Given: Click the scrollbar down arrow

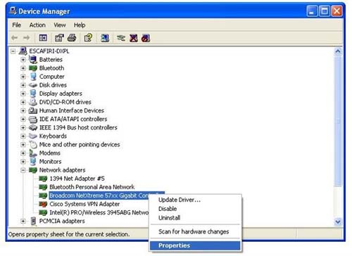Looking at the screenshot, I should point(338,222).
